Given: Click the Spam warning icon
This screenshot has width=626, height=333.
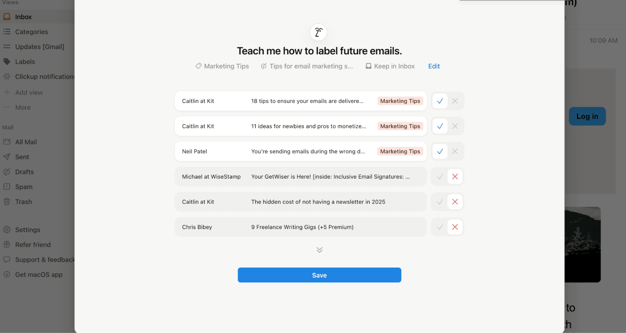Looking at the screenshot, I should (x=7, y=187).
